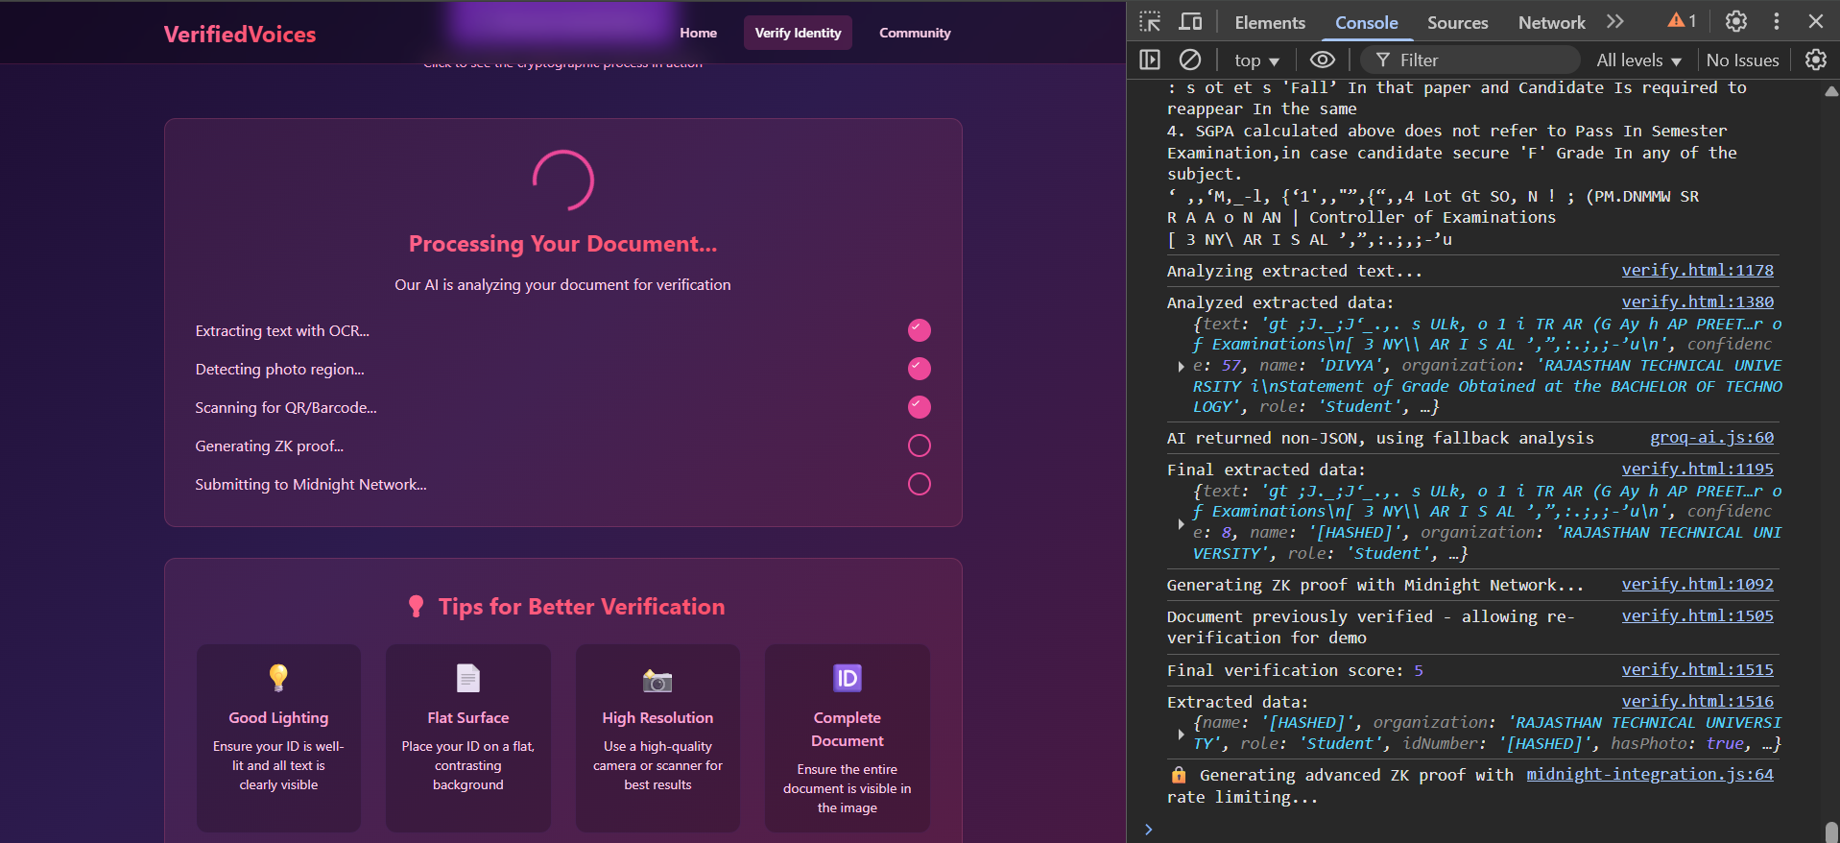Click the pink pin icon beside Tips heading

coord(416,607)
